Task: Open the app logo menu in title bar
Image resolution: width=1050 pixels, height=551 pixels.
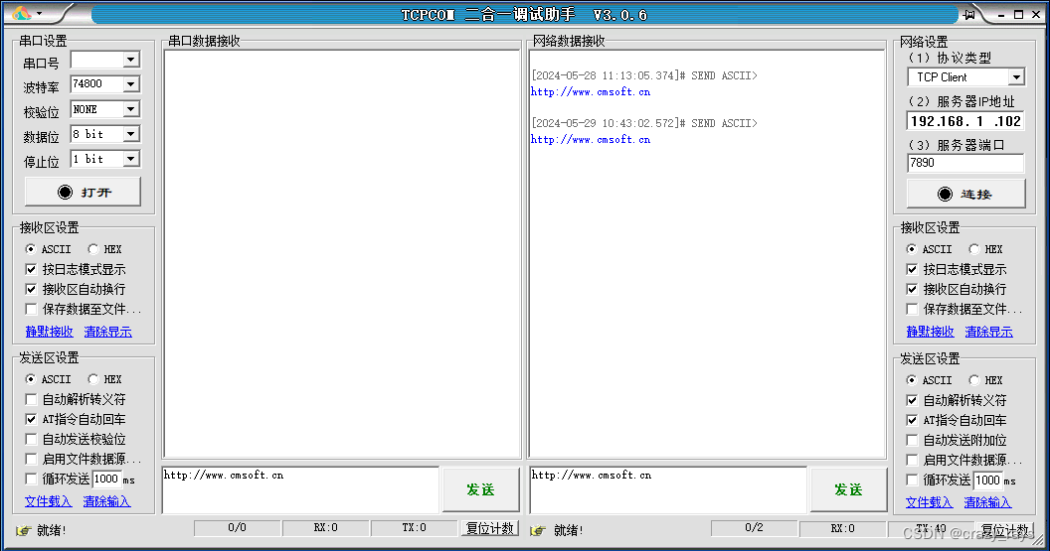Action: coord(26,13)
